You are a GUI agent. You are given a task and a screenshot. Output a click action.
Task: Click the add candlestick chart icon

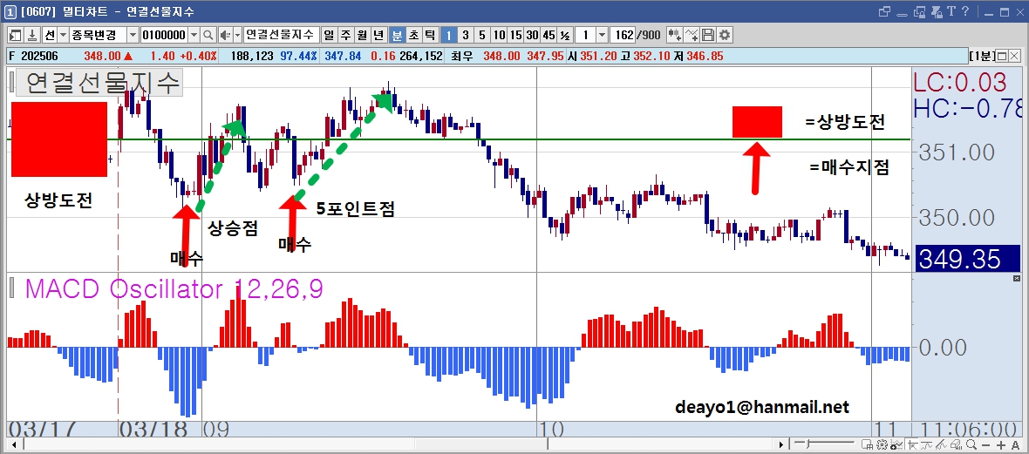[x=675, y=35]
